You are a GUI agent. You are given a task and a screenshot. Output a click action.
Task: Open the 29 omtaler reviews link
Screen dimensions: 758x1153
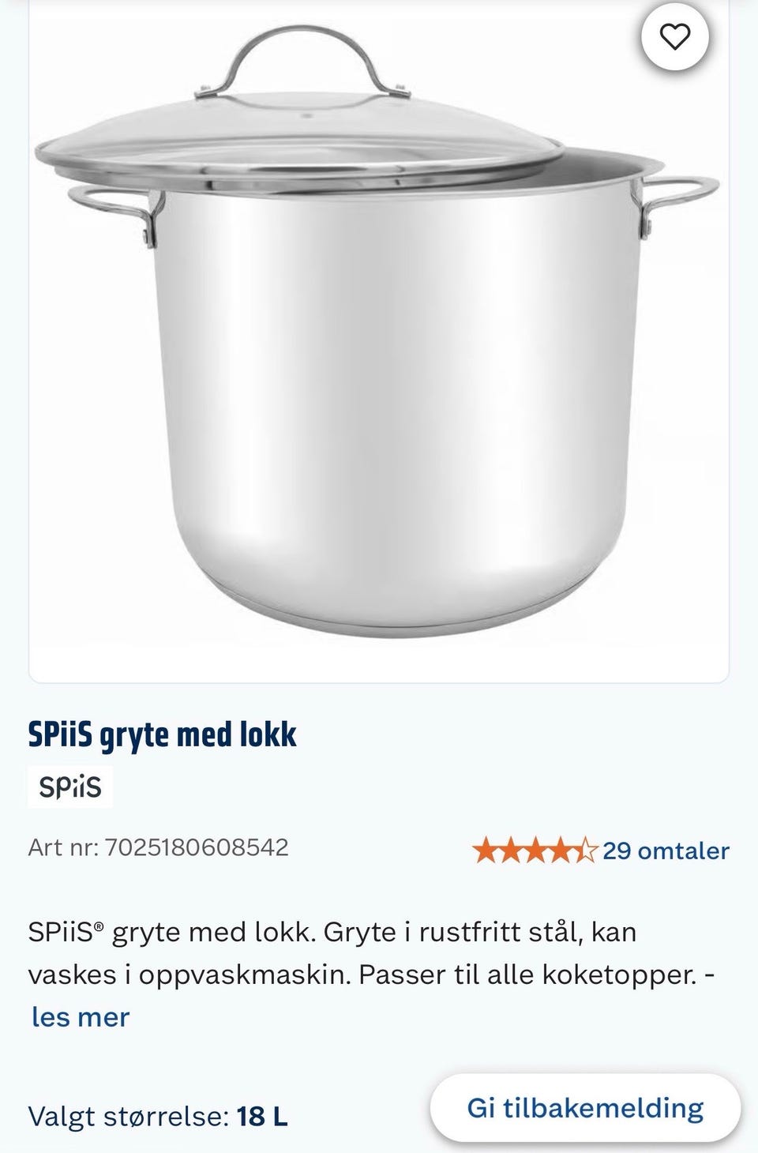666,851
